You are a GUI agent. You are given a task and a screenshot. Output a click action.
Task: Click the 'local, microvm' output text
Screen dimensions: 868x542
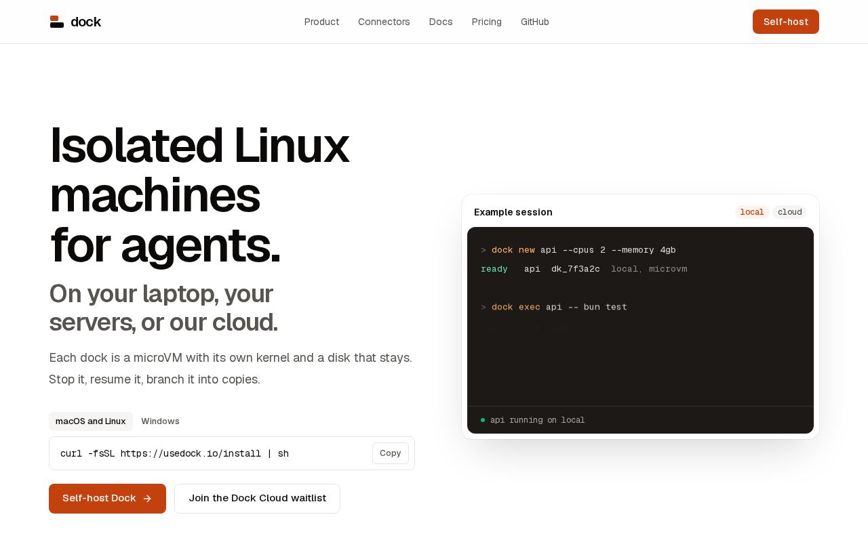pyautogui.click(x=649, y=269)
